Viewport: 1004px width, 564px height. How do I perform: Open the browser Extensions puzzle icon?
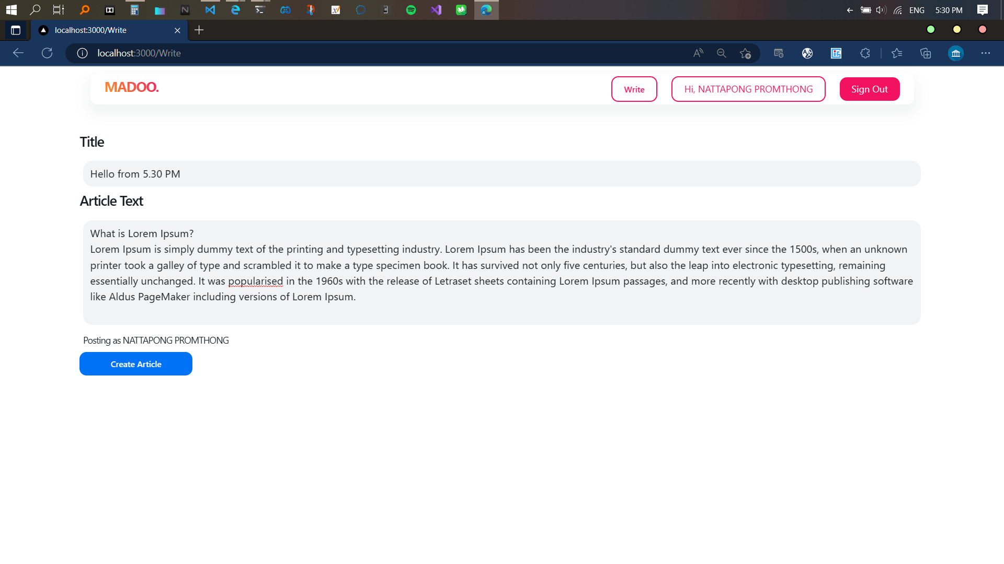(865, 53)
